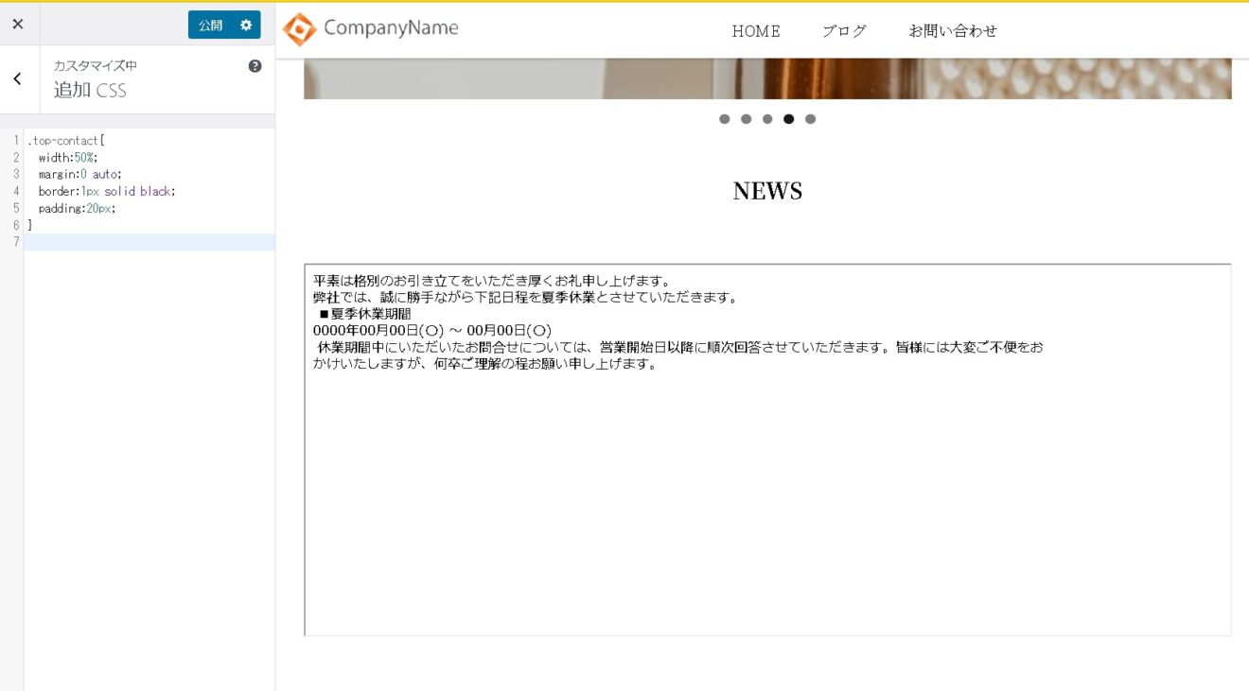Click the NEWS heading in the site preview
This screenshot has width=1249, height=691.
766,191
